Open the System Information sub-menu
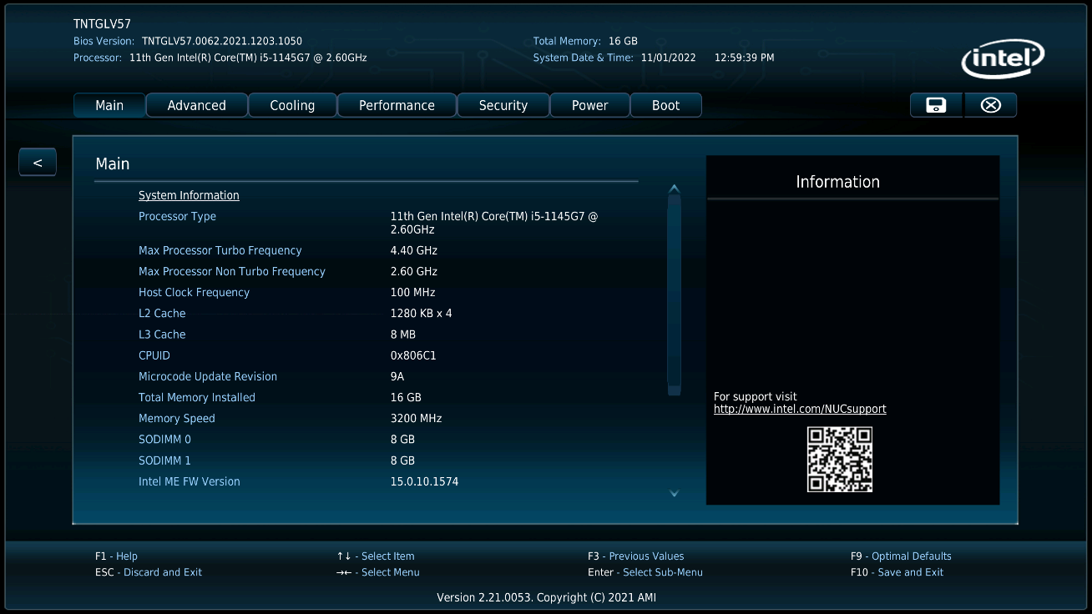 pos(189,194)
